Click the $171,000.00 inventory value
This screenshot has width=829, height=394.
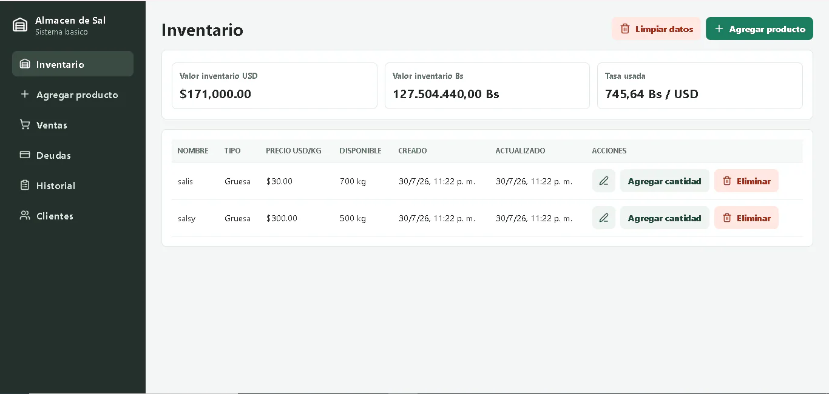[x=215, y=94]
